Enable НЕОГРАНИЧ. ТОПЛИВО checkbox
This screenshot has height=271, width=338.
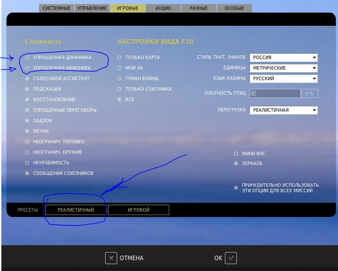(27, 142)
